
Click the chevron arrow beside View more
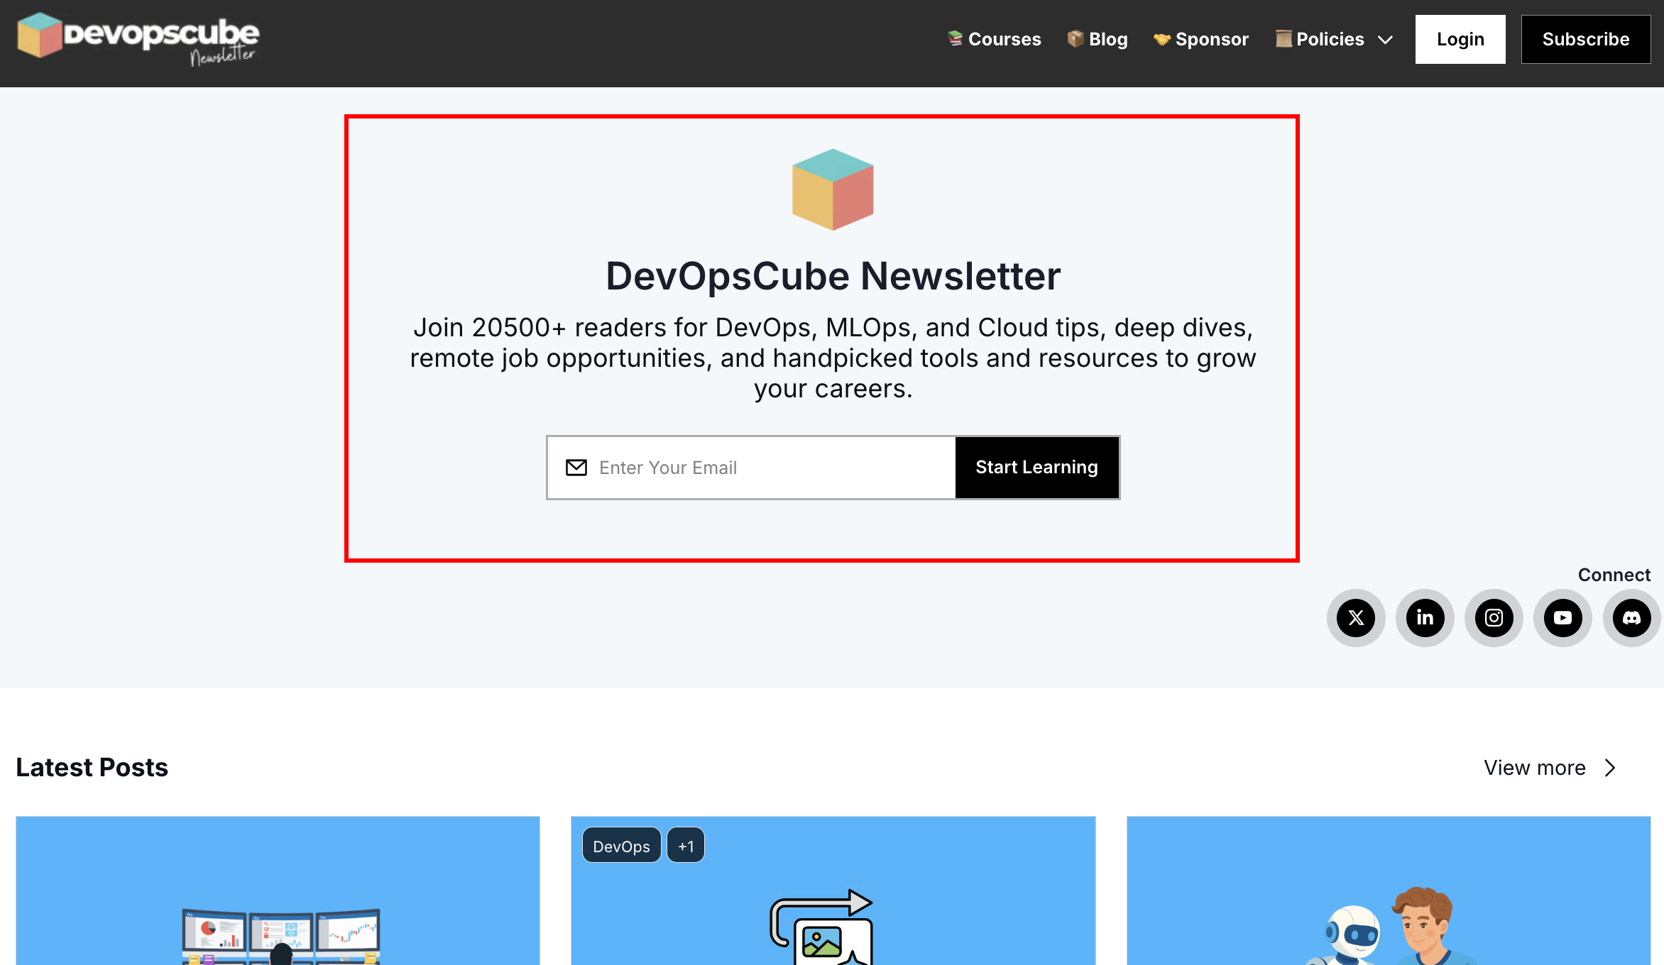pyautogui.click(x=1610, y=768)
